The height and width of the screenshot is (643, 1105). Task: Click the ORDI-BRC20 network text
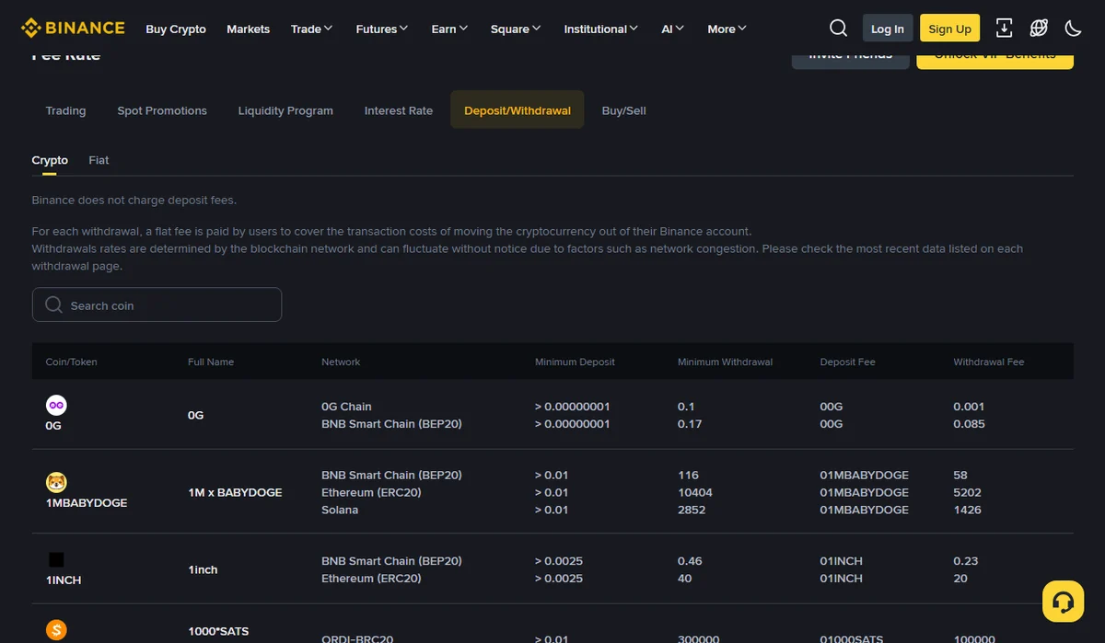point(357,638)
